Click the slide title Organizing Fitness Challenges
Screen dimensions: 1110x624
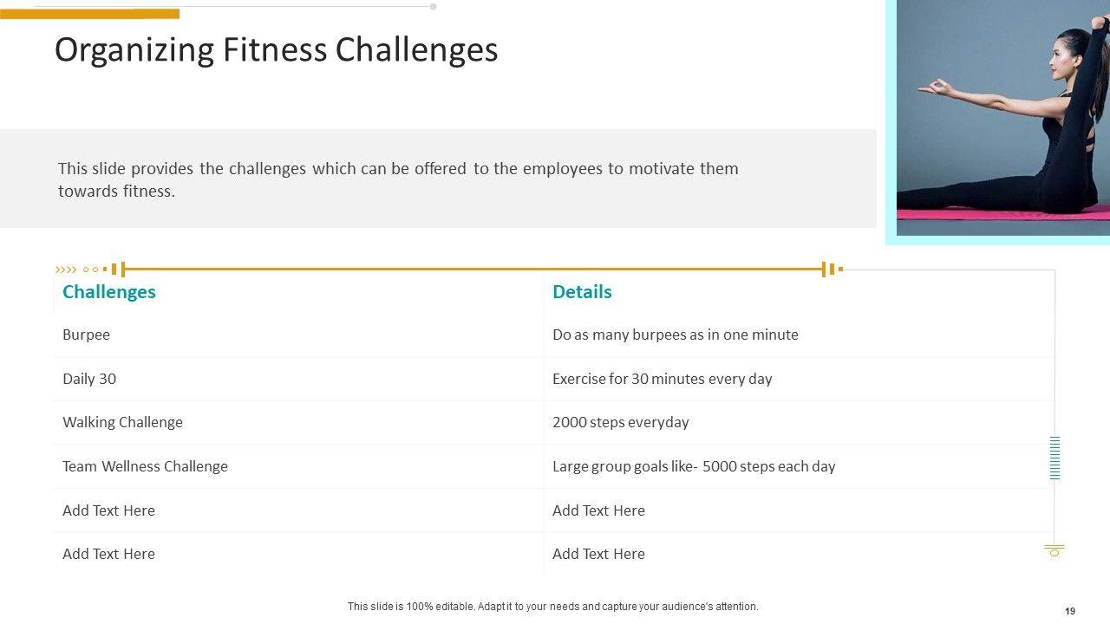click(x=277, y=50)
